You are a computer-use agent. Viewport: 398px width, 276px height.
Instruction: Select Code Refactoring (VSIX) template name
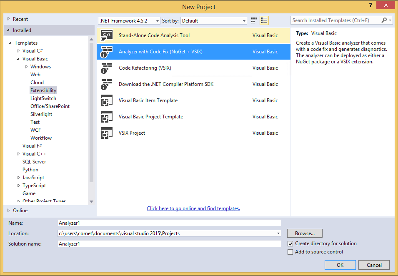pyautogui.click(x=145, y=68)
